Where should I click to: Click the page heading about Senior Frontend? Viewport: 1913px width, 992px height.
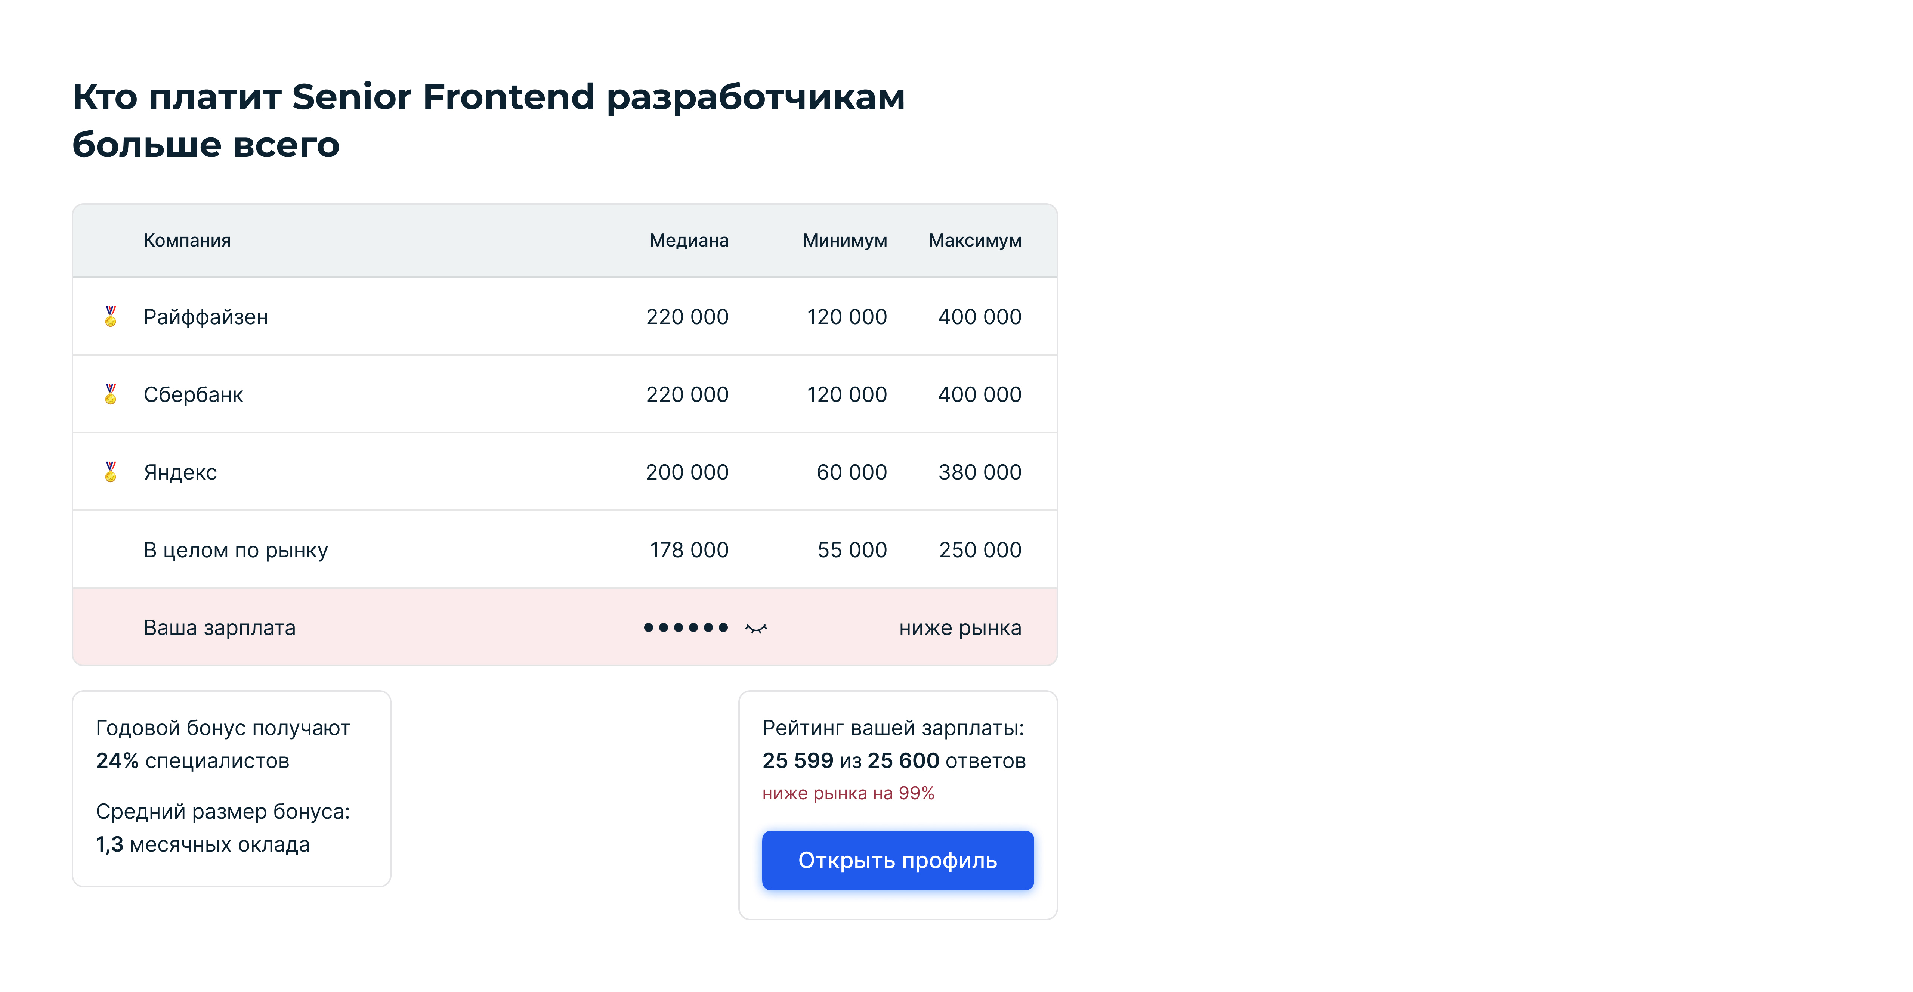488,120
